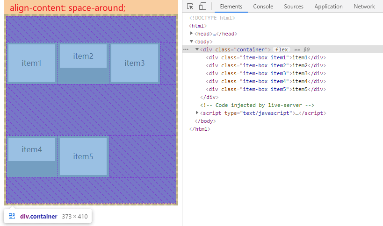Open the Network tab

[364, 7]
